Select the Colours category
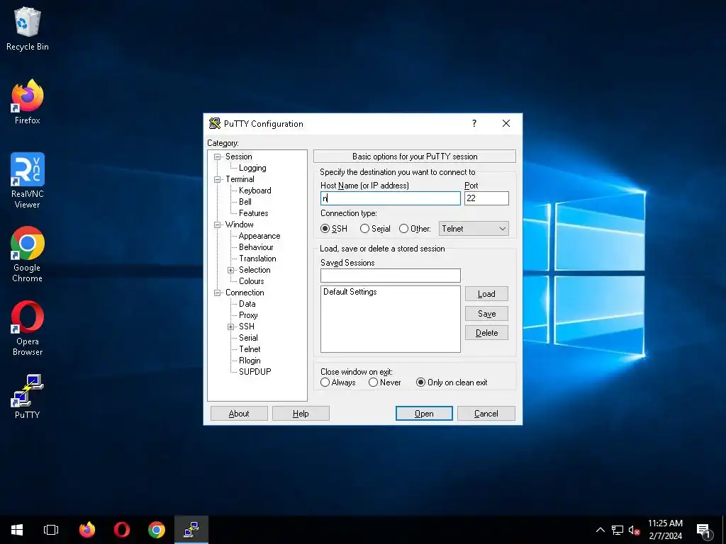 click(x=251, y=281)
